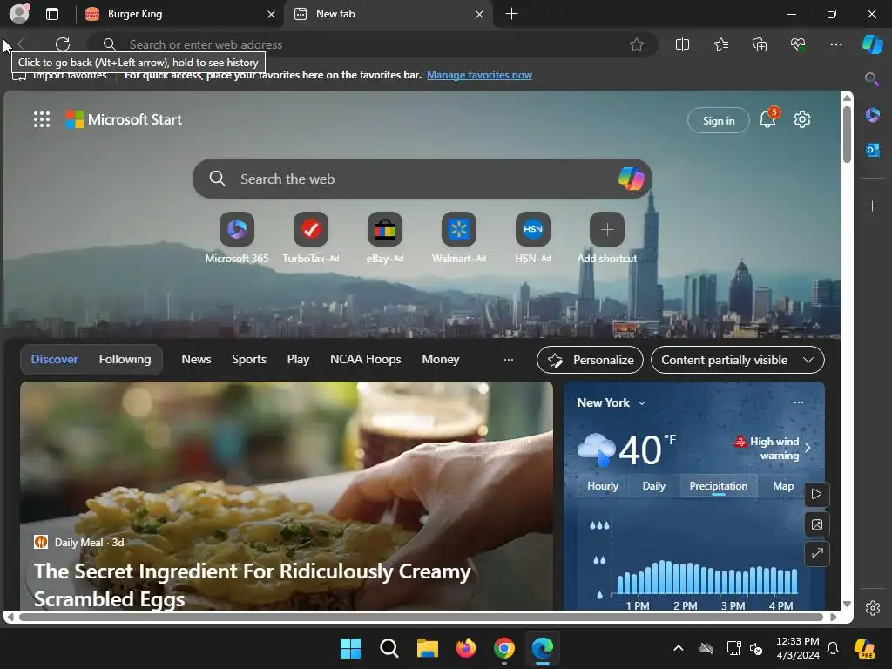Viewport: 892px width, 669px height.
Task: Click Personalize button
Action: [x=590, y=360]
